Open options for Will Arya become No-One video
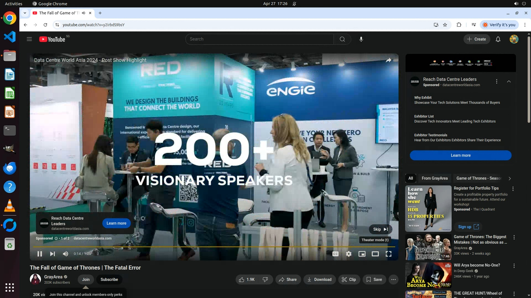The image size is (531, 298). pos(514,266)
